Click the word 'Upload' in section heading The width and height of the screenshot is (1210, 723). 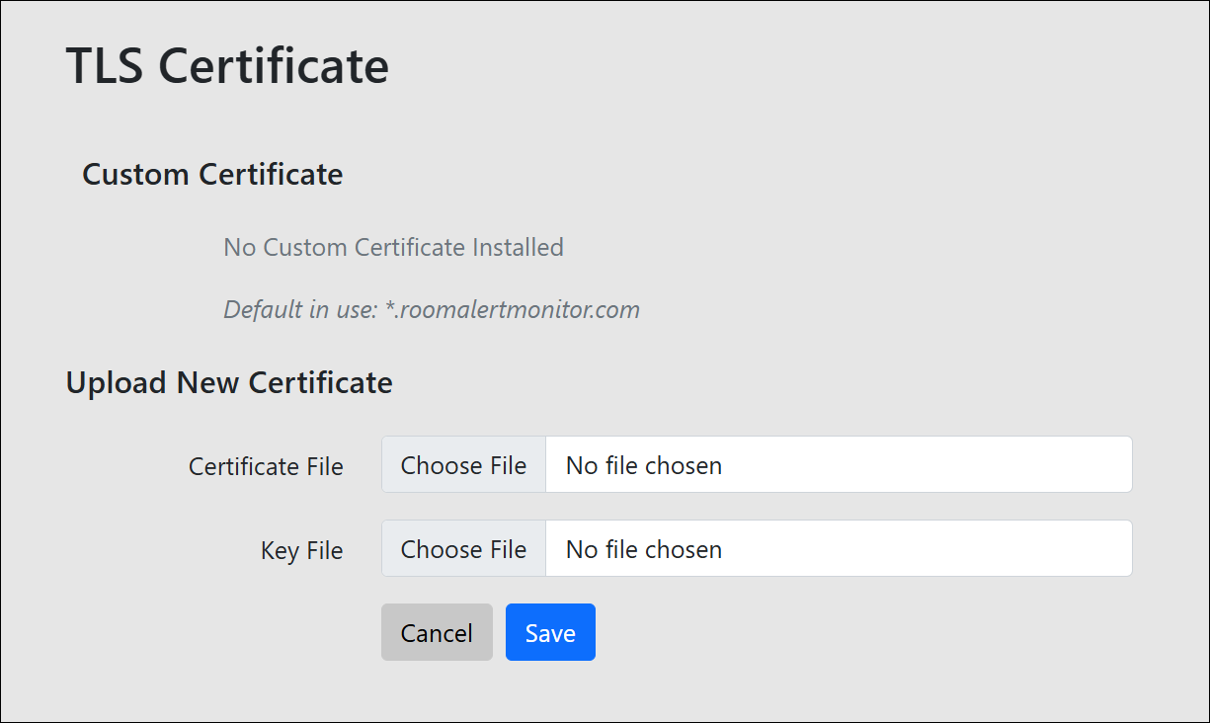(x=116, y=382)
